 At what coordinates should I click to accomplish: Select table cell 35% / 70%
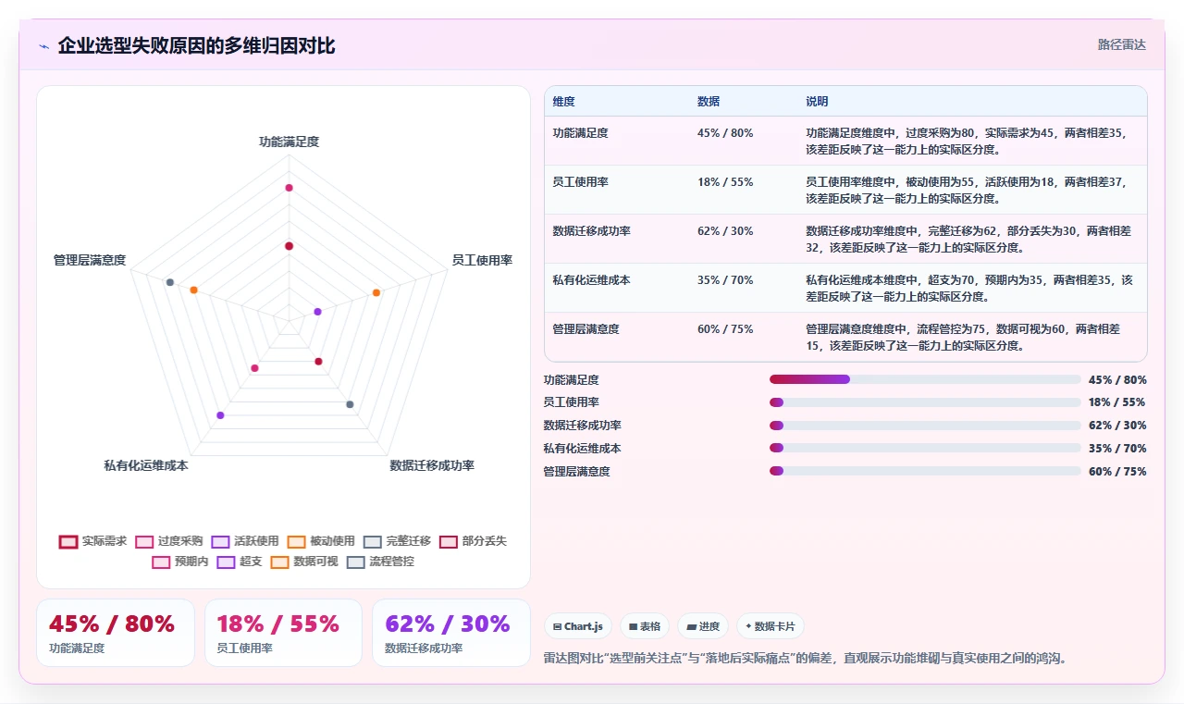[x=725, y=280]
